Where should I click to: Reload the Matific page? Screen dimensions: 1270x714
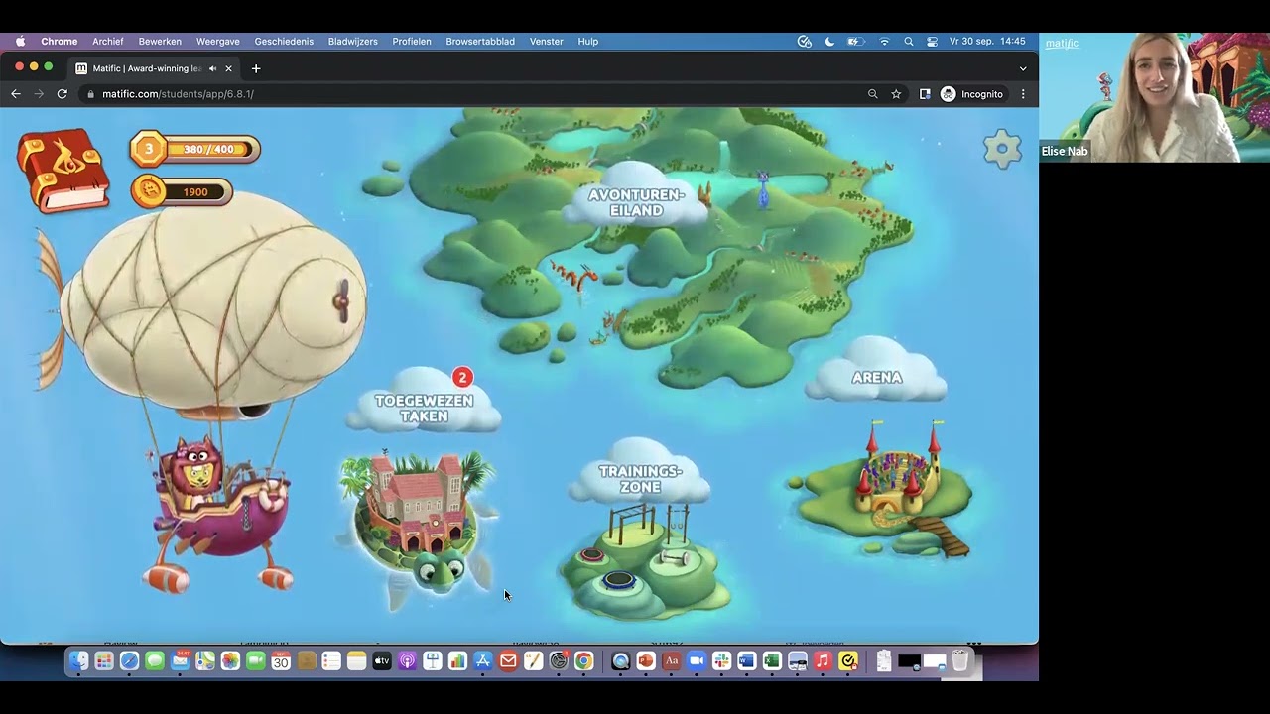click(62, 94)
